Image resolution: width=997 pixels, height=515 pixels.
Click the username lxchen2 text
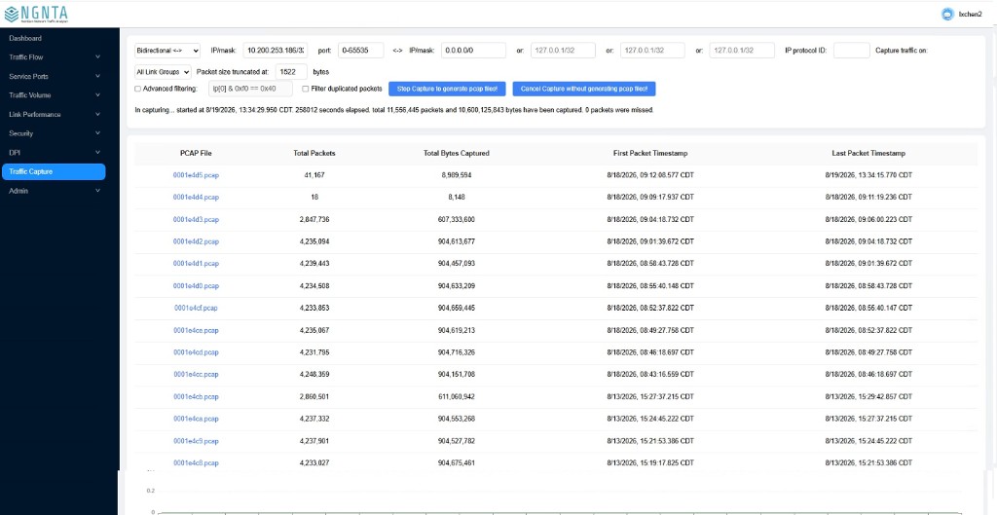(970, 14)
